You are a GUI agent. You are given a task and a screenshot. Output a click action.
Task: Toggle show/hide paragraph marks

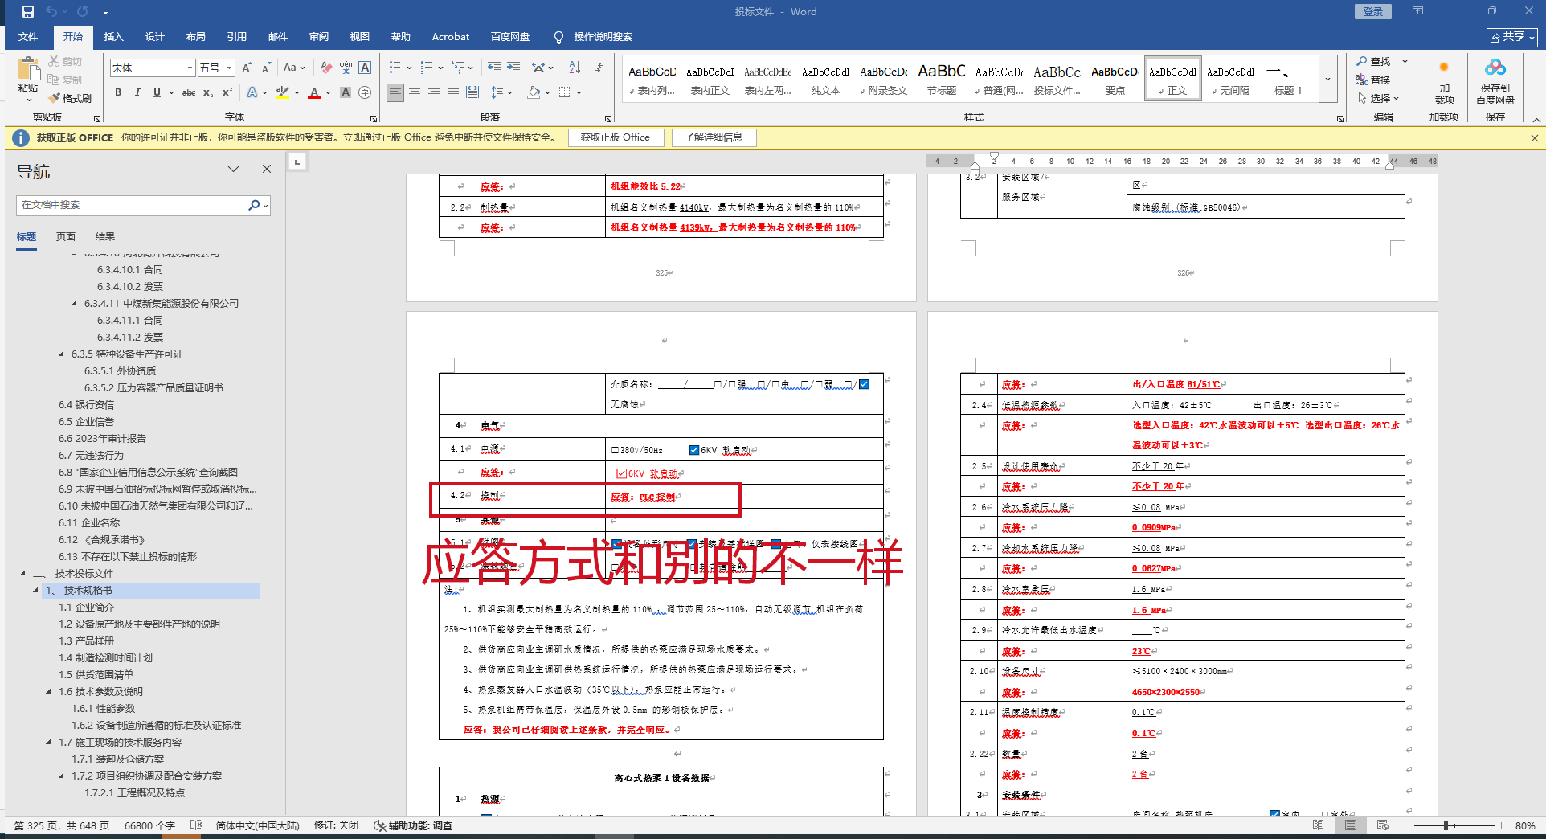pos(599,68)
